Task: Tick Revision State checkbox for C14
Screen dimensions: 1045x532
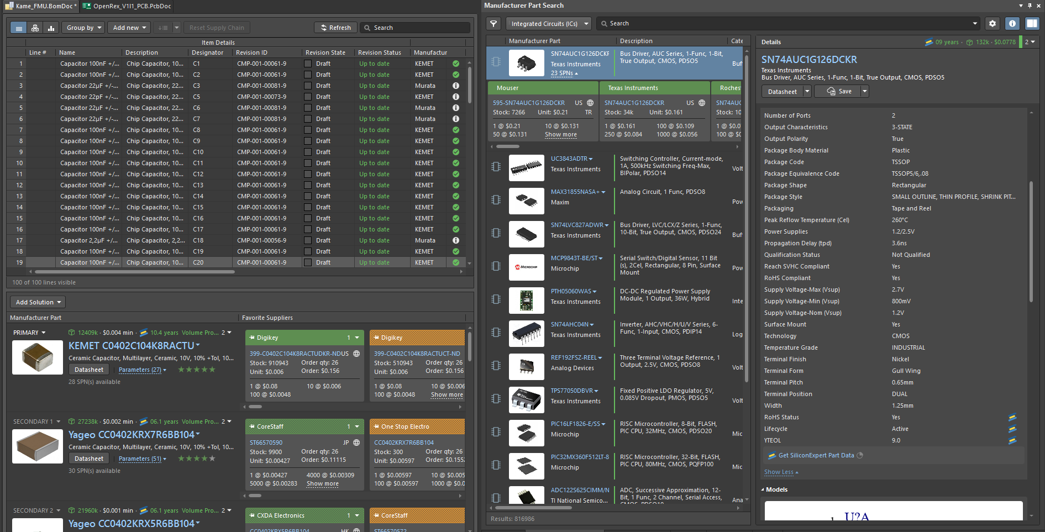Action: point(308,196)
